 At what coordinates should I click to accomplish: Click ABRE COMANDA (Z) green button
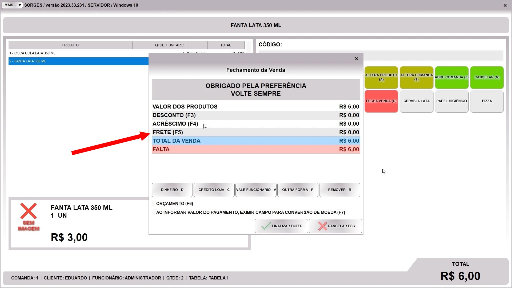pyautogui.click(x=452, y=77)
